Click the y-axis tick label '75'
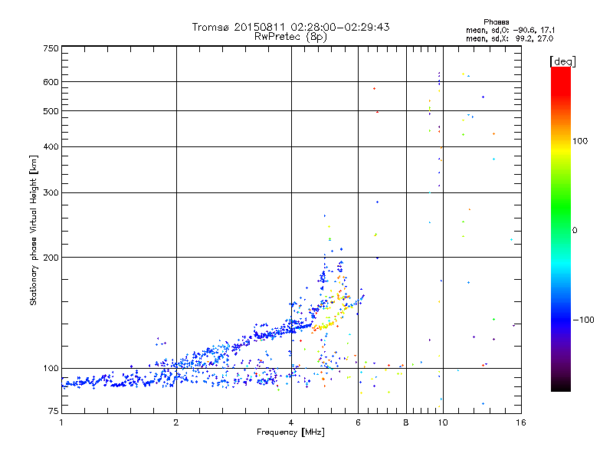Screen dimensions: 613x460 (54, 411)
